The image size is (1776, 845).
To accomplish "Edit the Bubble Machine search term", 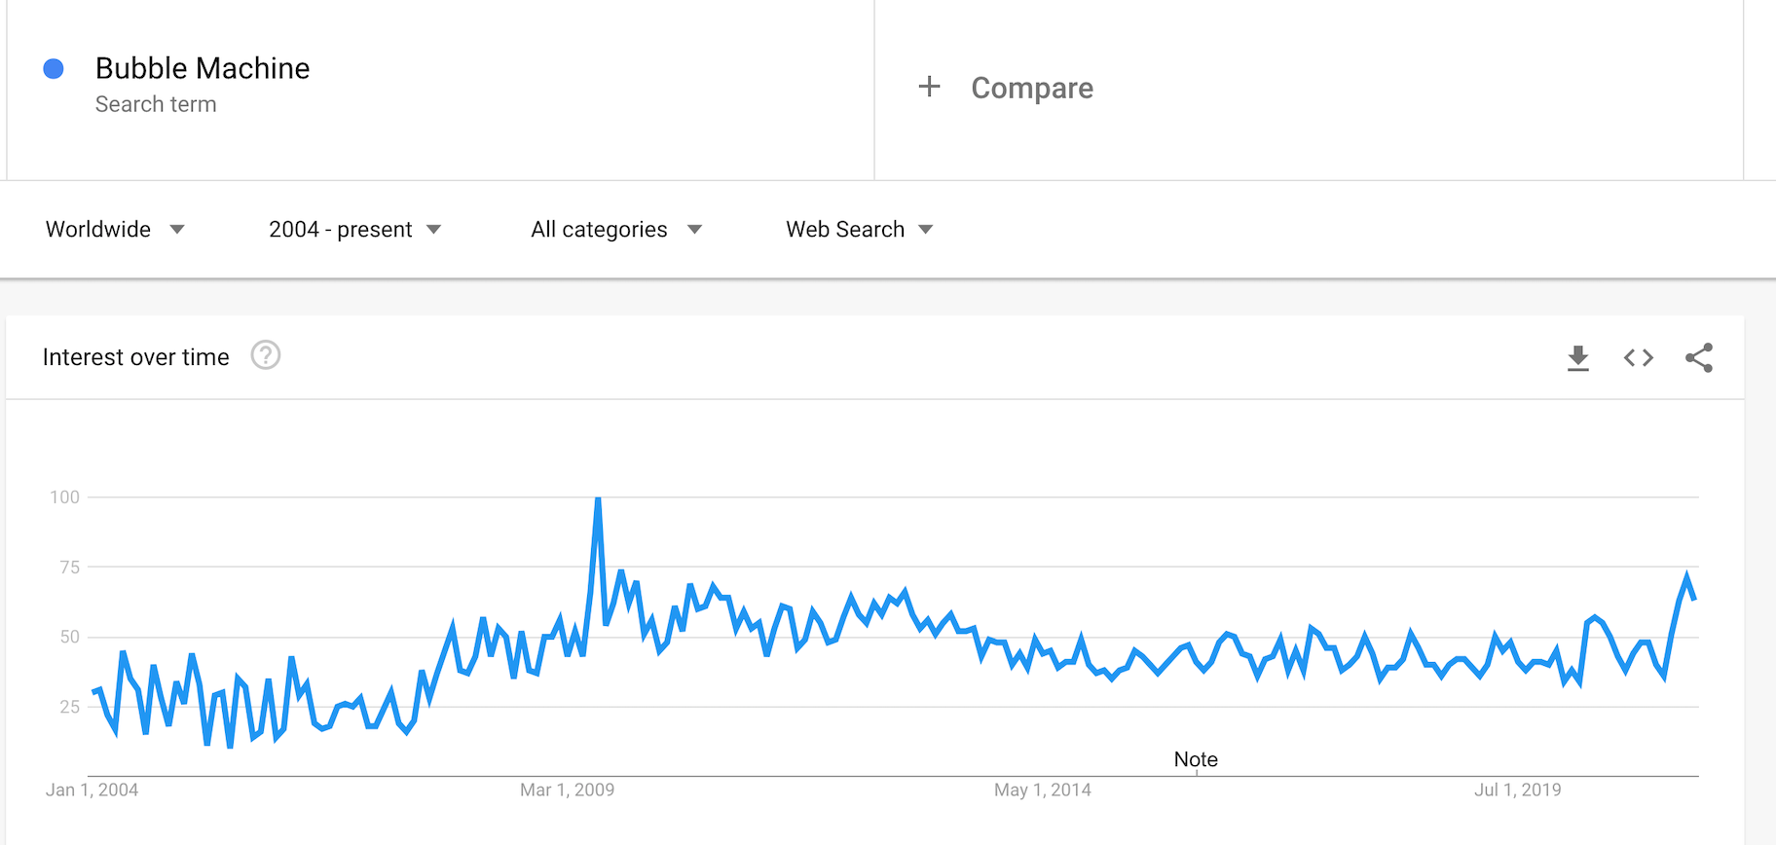I will tap(203, 68).
